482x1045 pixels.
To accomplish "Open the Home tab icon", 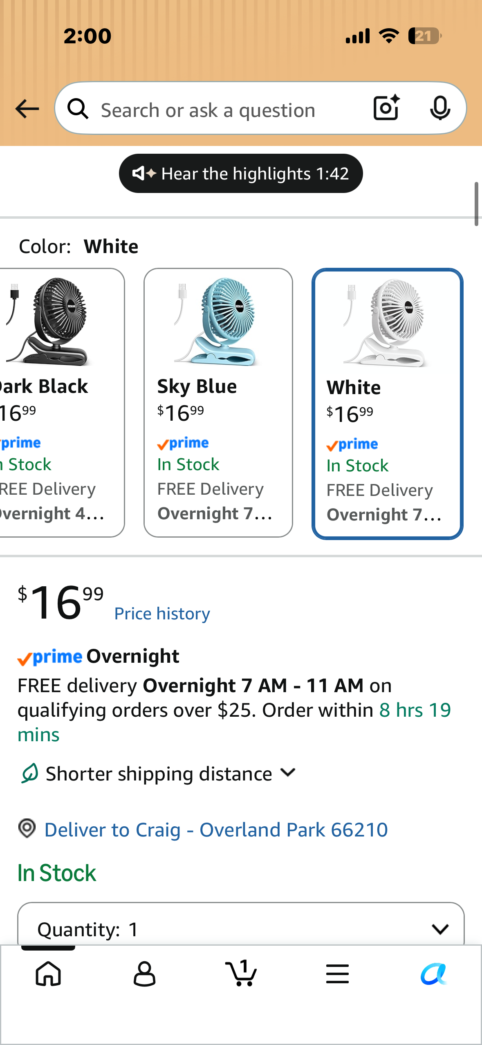I will click(48, 973).
